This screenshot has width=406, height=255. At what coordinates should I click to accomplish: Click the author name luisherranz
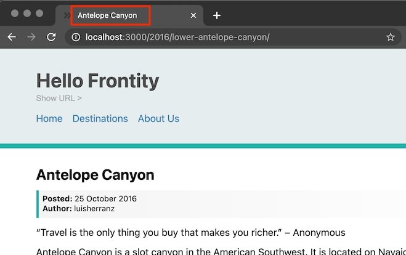click(94, 209)
